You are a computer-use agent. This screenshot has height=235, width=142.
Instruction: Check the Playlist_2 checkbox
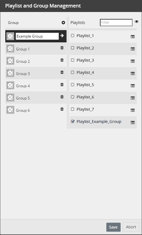72,48
